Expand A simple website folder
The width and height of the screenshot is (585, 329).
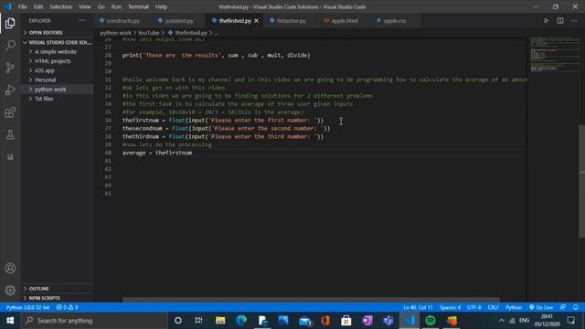pyautogui.click(x=57, y=52)
